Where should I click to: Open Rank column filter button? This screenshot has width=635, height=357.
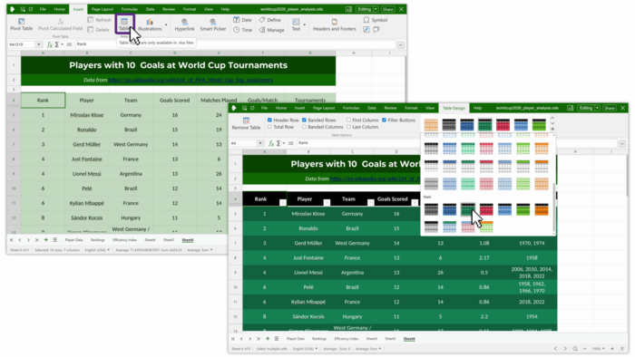click(x=283, y=203)
